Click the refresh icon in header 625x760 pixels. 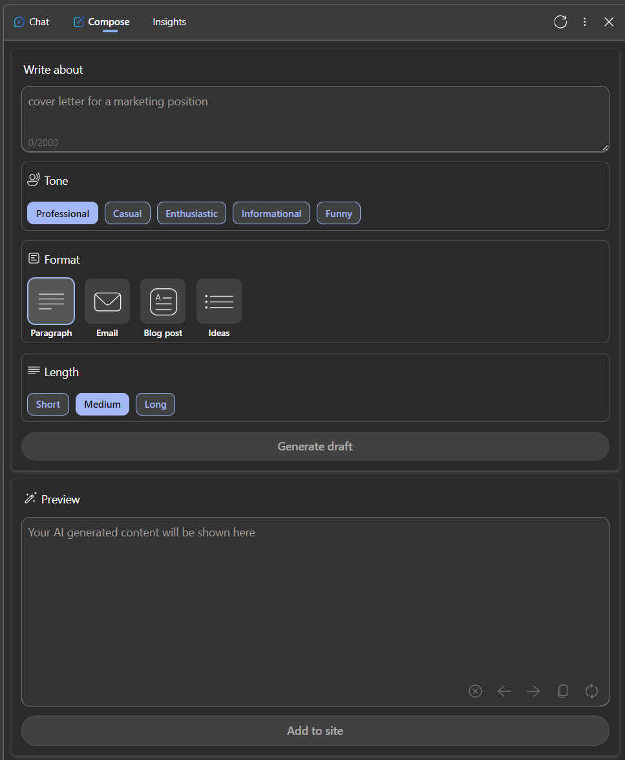(560, 22)
